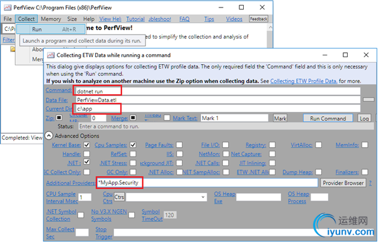Viewport: 378px width, 242px height.
Task: Open the Collect menu in PerfView
Action: coord(26,19)
